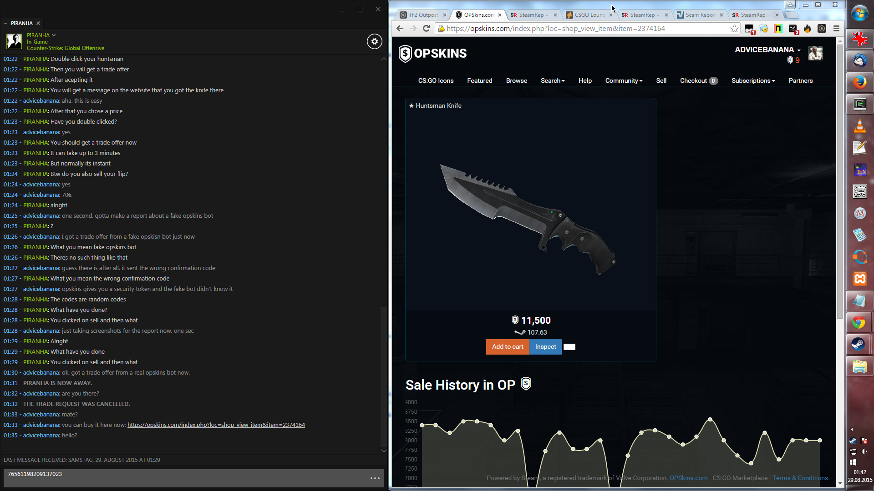The width and height of the screenshot is (874, 491).
Task: Click the white swatch next to Inspect
Action: tap(569, 347)
